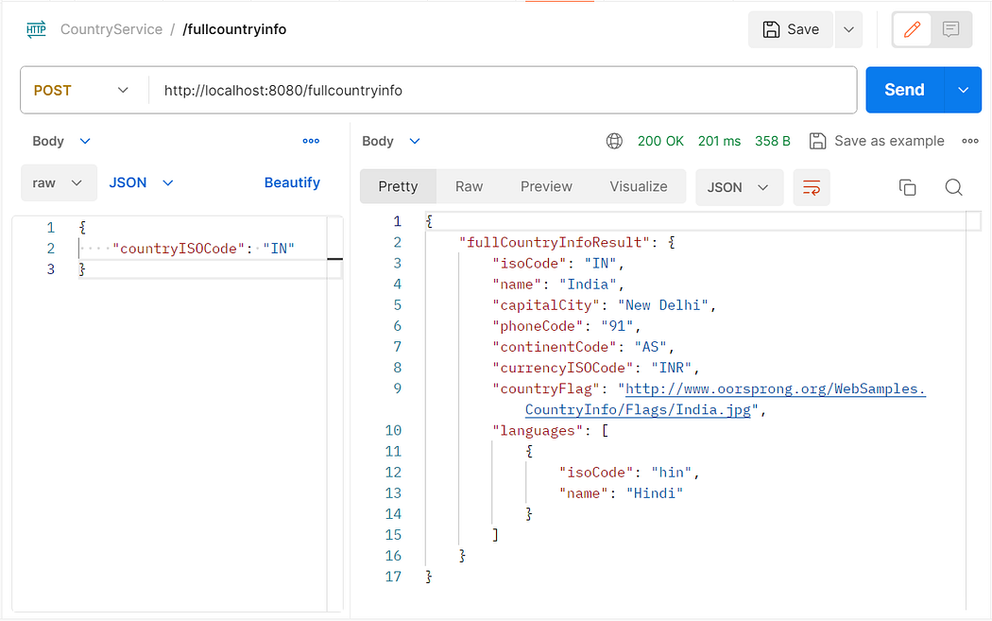The image size is (992, 621).
Task: Click the Save as example floppy icon
Action: pos(817,140)
